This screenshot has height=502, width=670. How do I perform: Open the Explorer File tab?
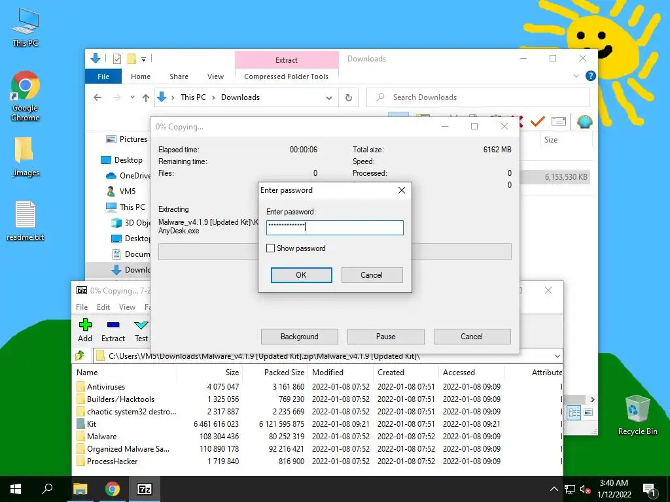103,76
